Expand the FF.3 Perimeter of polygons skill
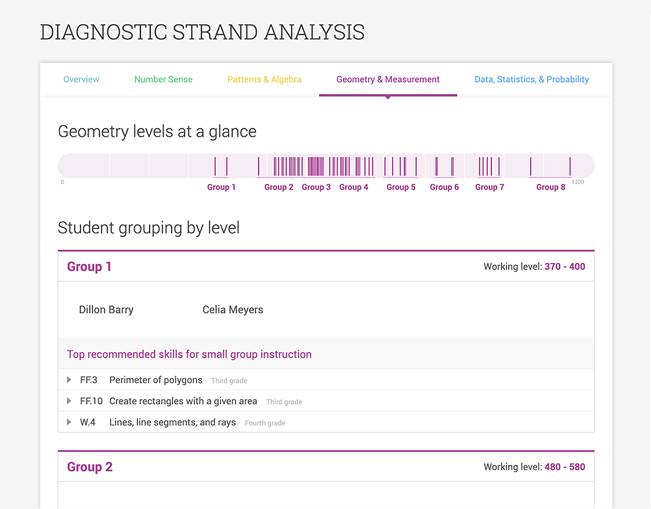The height and width of the screenshot is (509, 651). coord(68,380)
